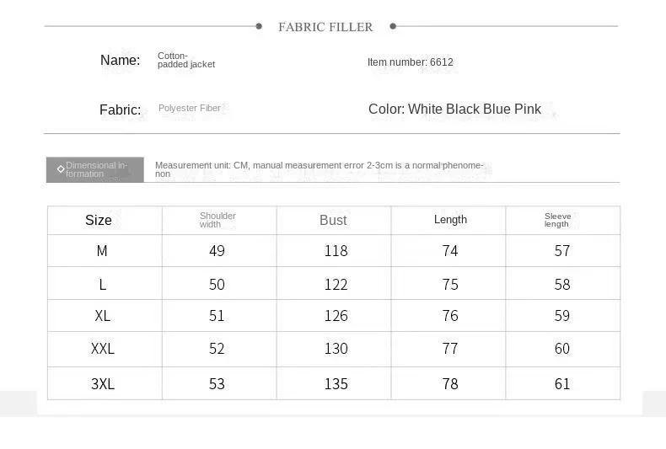Image resolution: width=666 pixels, height=449 pixels.
Task: Click the Cotton-padded jacket name value
Action: click(185, 60)
